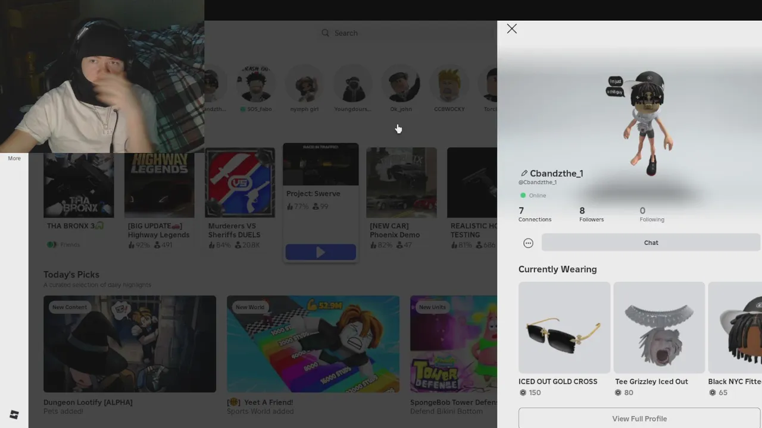Image resolution: width=762 pixels, height=428 pixels.
Task: Select the Tee Grizzley Iced Out item thumbnail
Action: 659,328
